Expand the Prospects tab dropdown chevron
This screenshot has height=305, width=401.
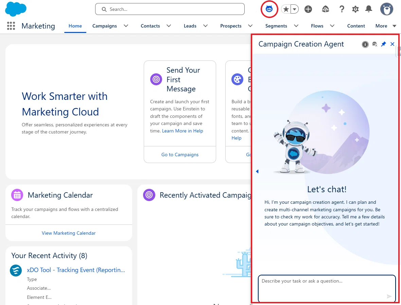250,26
